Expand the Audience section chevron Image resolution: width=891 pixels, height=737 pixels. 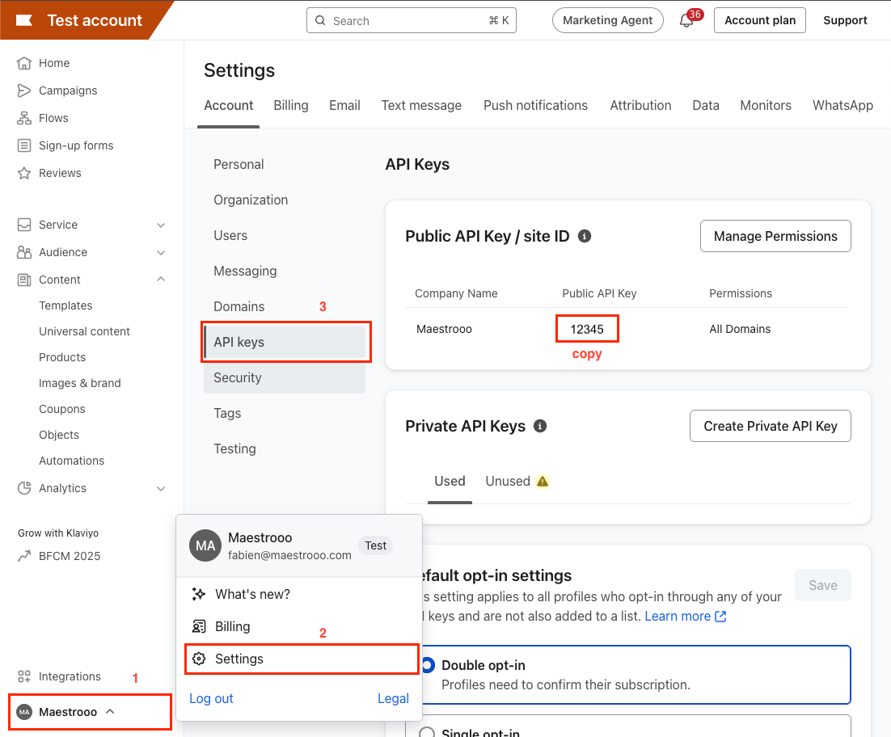161,253
